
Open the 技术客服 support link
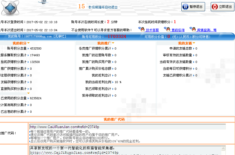click(152, 30)
